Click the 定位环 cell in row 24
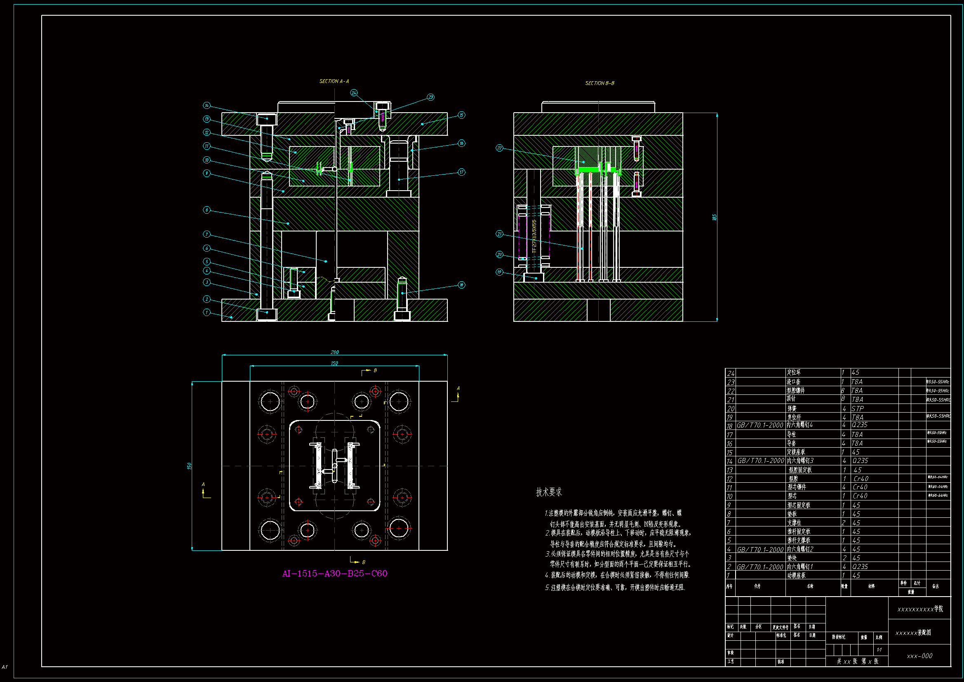 click(x=794, y=373)
